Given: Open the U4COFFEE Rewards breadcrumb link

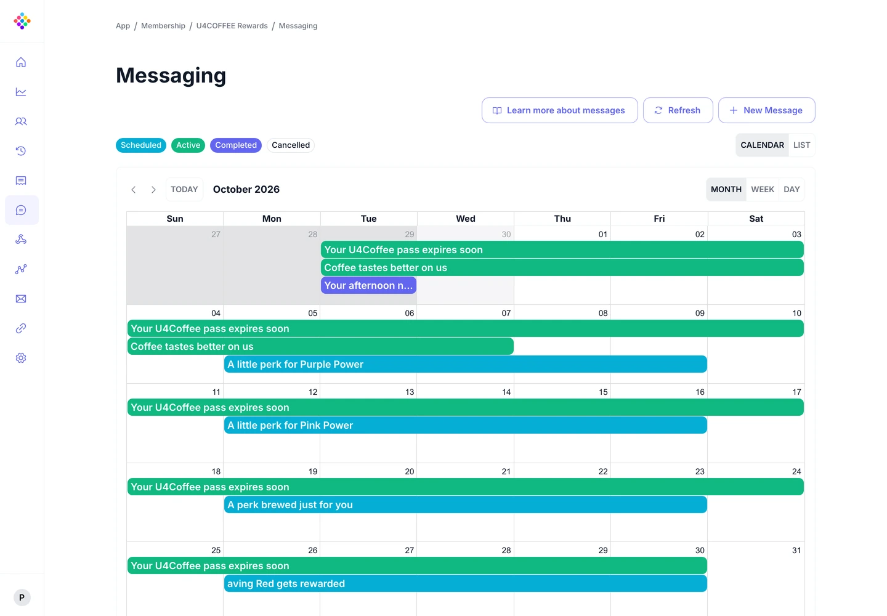Looking at the screenshot, I should click(x=232, y=26).
